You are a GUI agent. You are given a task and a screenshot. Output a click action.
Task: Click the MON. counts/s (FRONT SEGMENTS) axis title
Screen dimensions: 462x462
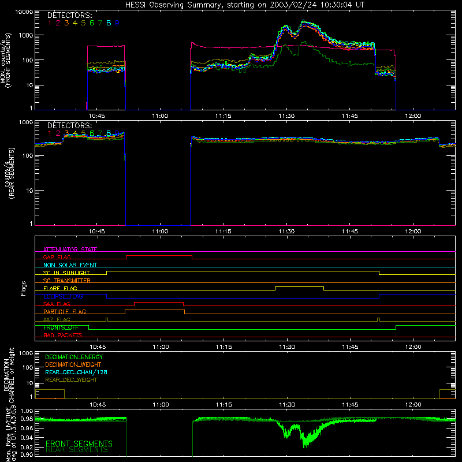(6, 61)
